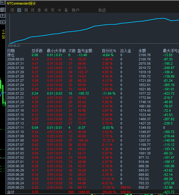Click the -11.04 % percentage value
179x195 pixels.
(109, 93)
